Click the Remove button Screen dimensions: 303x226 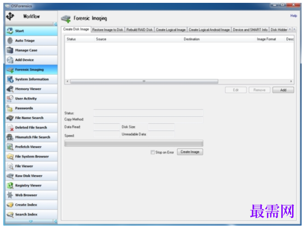click(x=260, y=90)
